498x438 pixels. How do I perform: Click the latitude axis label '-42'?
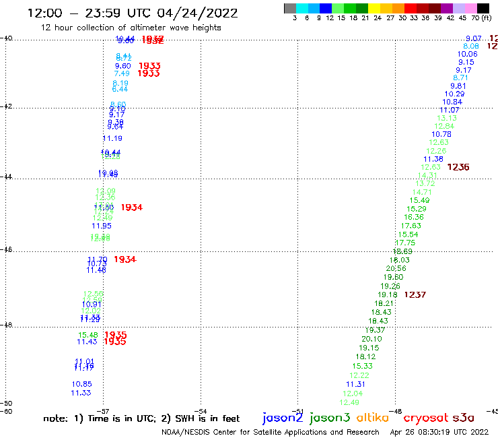[6, 106]
